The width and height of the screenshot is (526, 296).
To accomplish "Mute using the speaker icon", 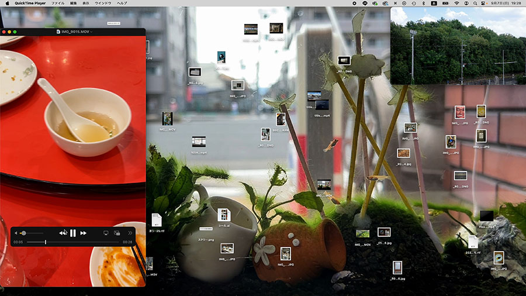I will 16,233.
